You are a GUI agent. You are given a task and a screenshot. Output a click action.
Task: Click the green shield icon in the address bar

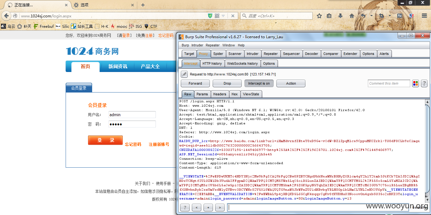point(210,16)
